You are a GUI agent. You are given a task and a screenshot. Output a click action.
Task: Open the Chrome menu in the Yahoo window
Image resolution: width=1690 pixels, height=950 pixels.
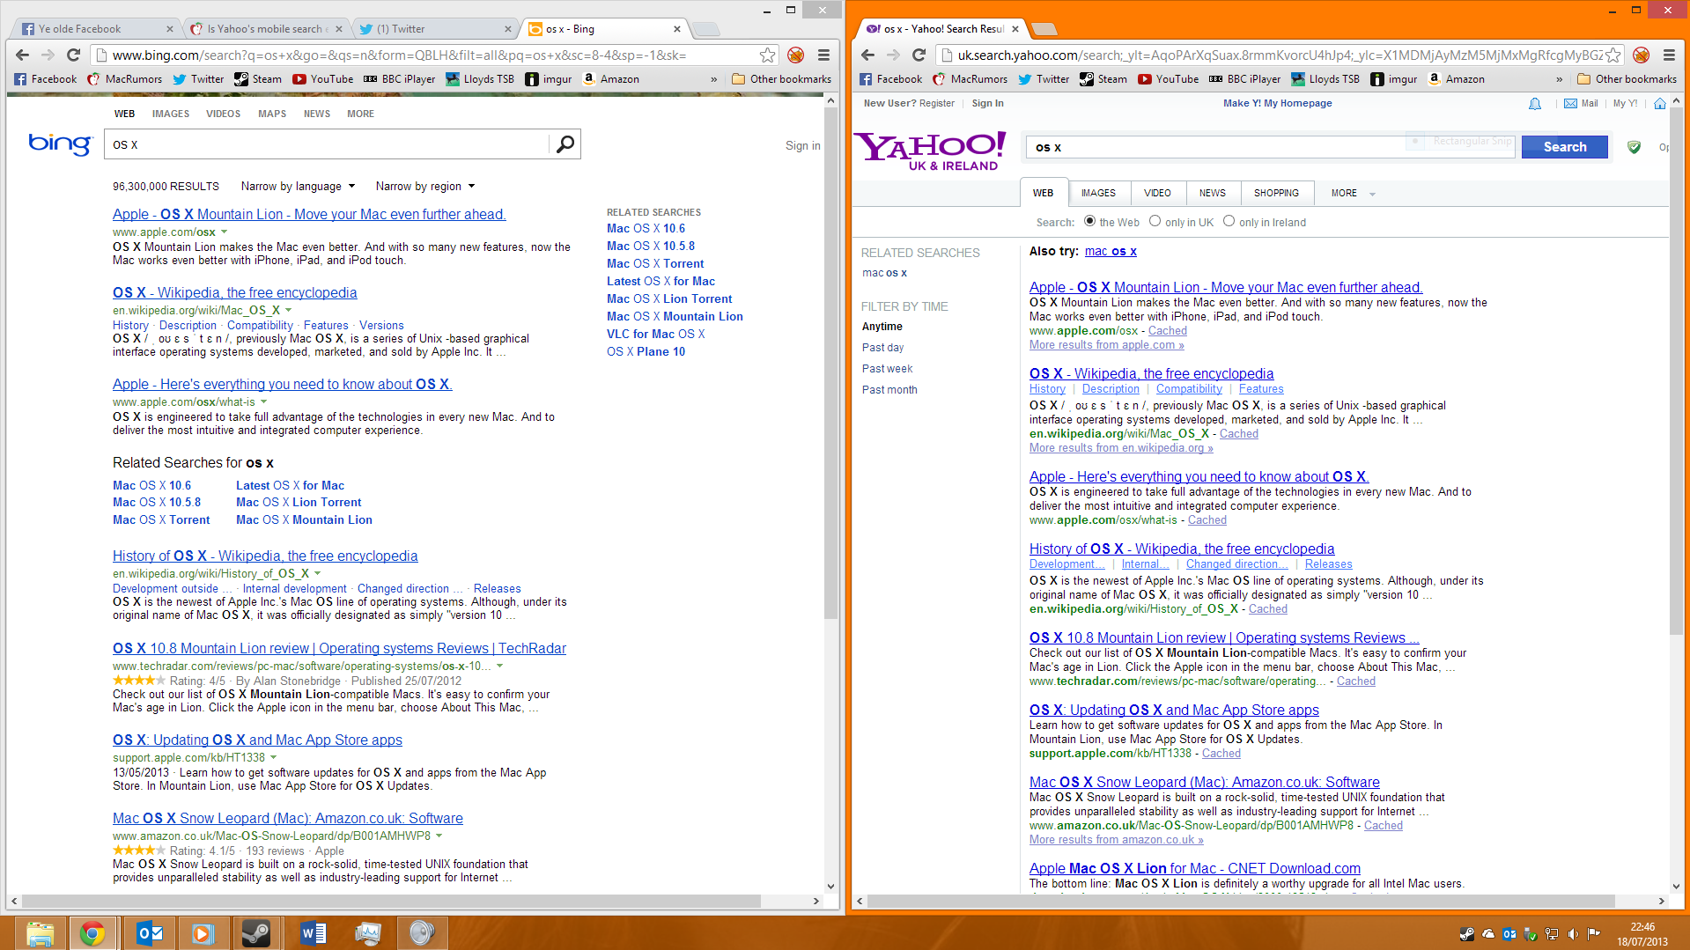[1669, 55]
